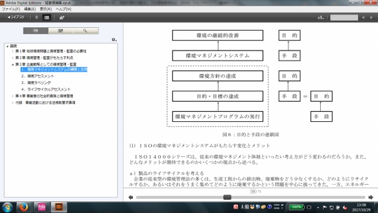Open section 3. 環境ラベリング

(x=36, y=83)
